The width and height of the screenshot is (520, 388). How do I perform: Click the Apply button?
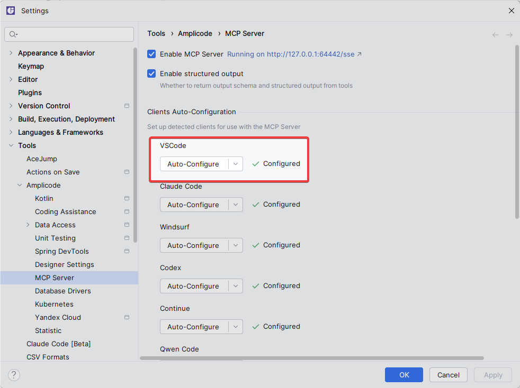click(493, 375)
